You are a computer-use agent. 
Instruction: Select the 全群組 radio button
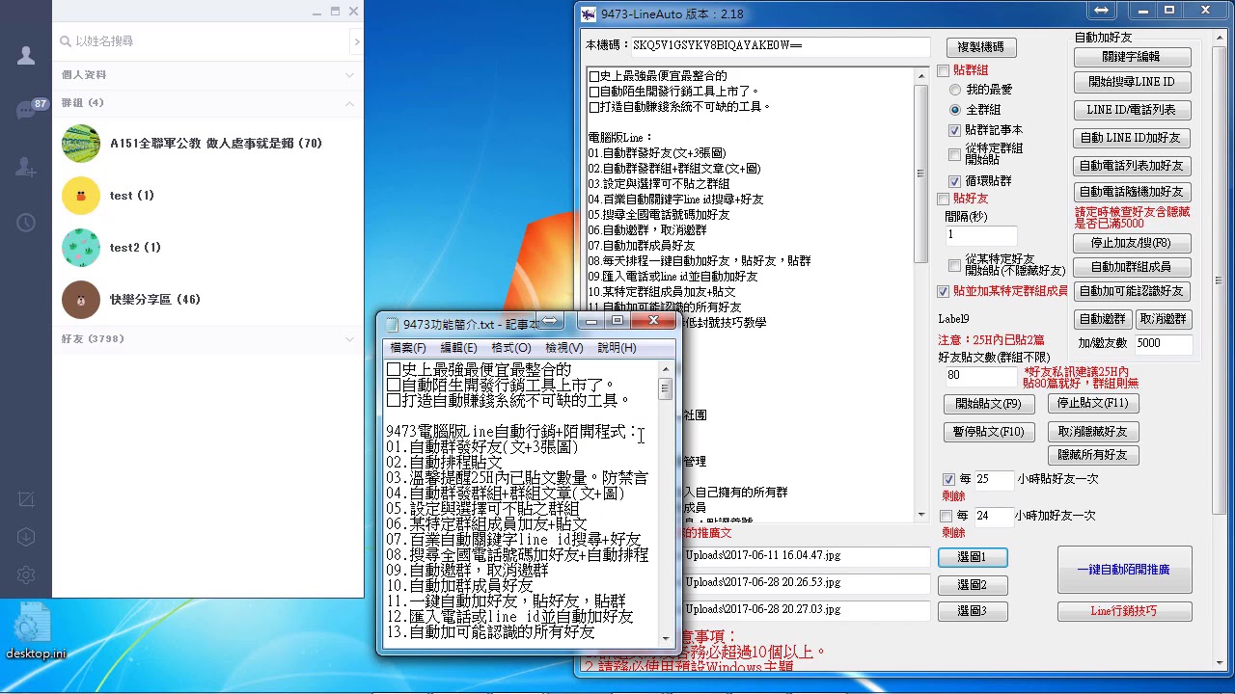pos(955,110)
